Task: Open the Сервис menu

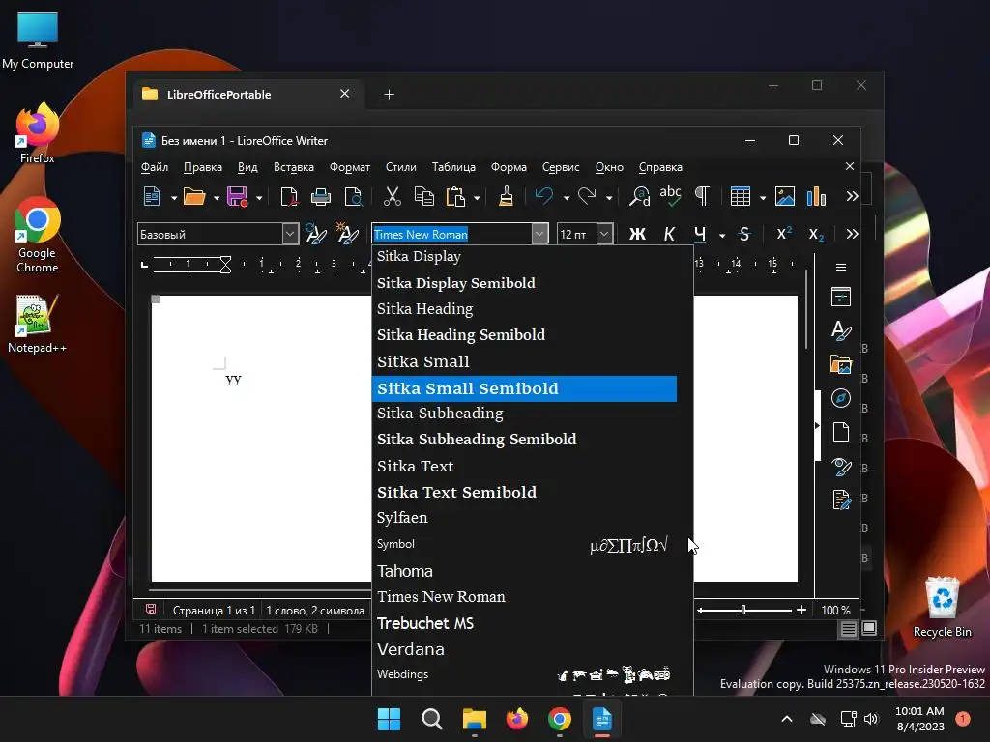Action: pos(561,167)
